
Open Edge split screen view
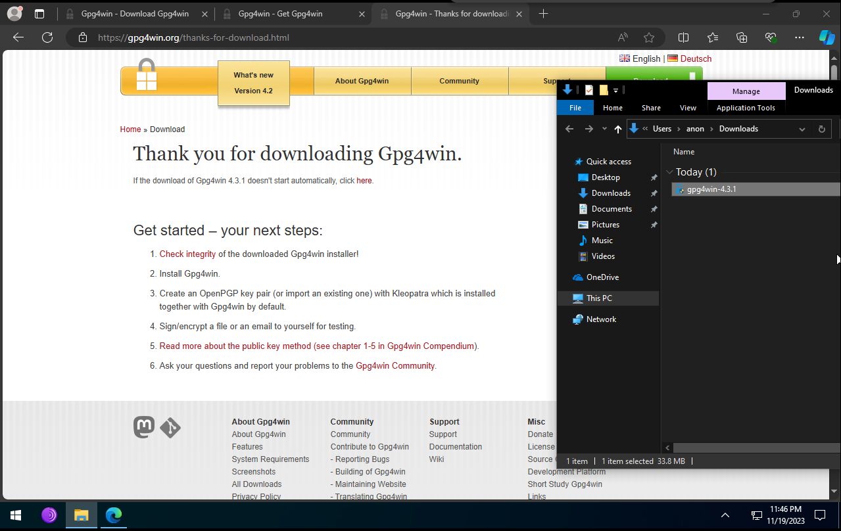tap(683, 37)
